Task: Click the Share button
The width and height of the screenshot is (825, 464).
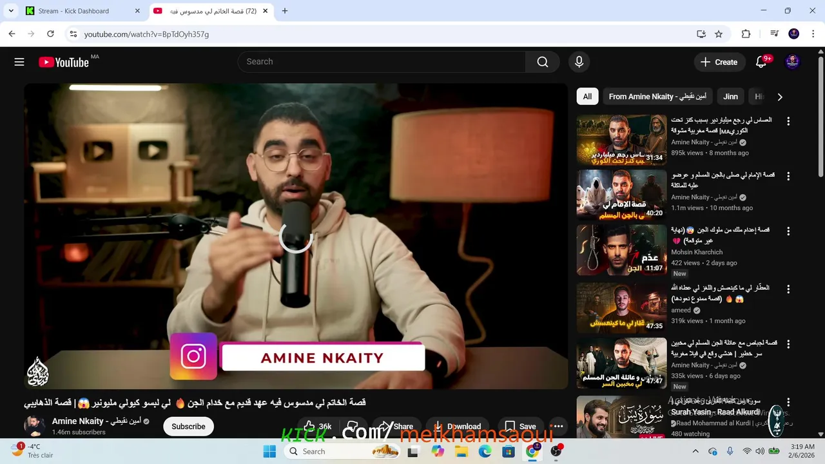Action: (x=396, y=427)
